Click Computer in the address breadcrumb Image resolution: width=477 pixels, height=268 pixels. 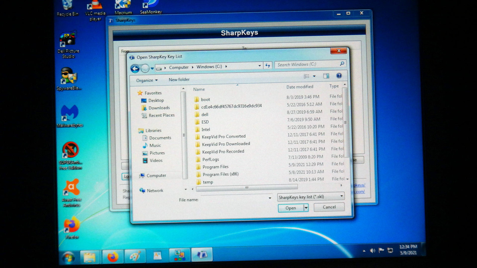pyautogui.click(x=179, y=67)
